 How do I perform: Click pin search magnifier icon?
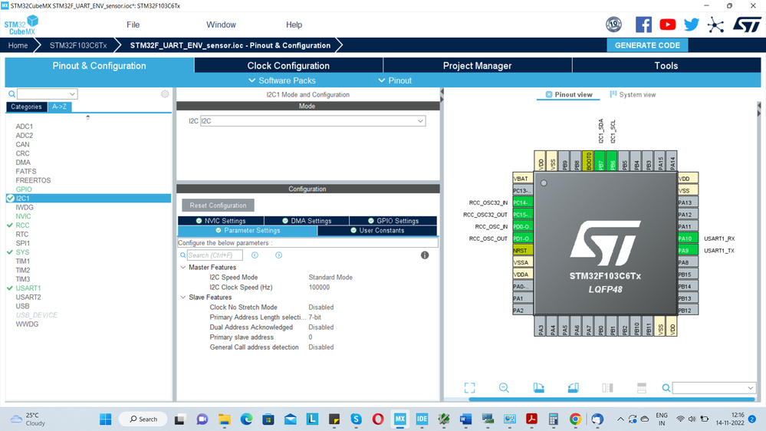click(666, 388)
